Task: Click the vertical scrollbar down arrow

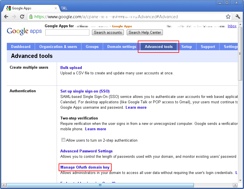Action: (240, 180)
